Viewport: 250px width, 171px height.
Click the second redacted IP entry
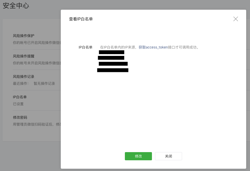[111, 58]
